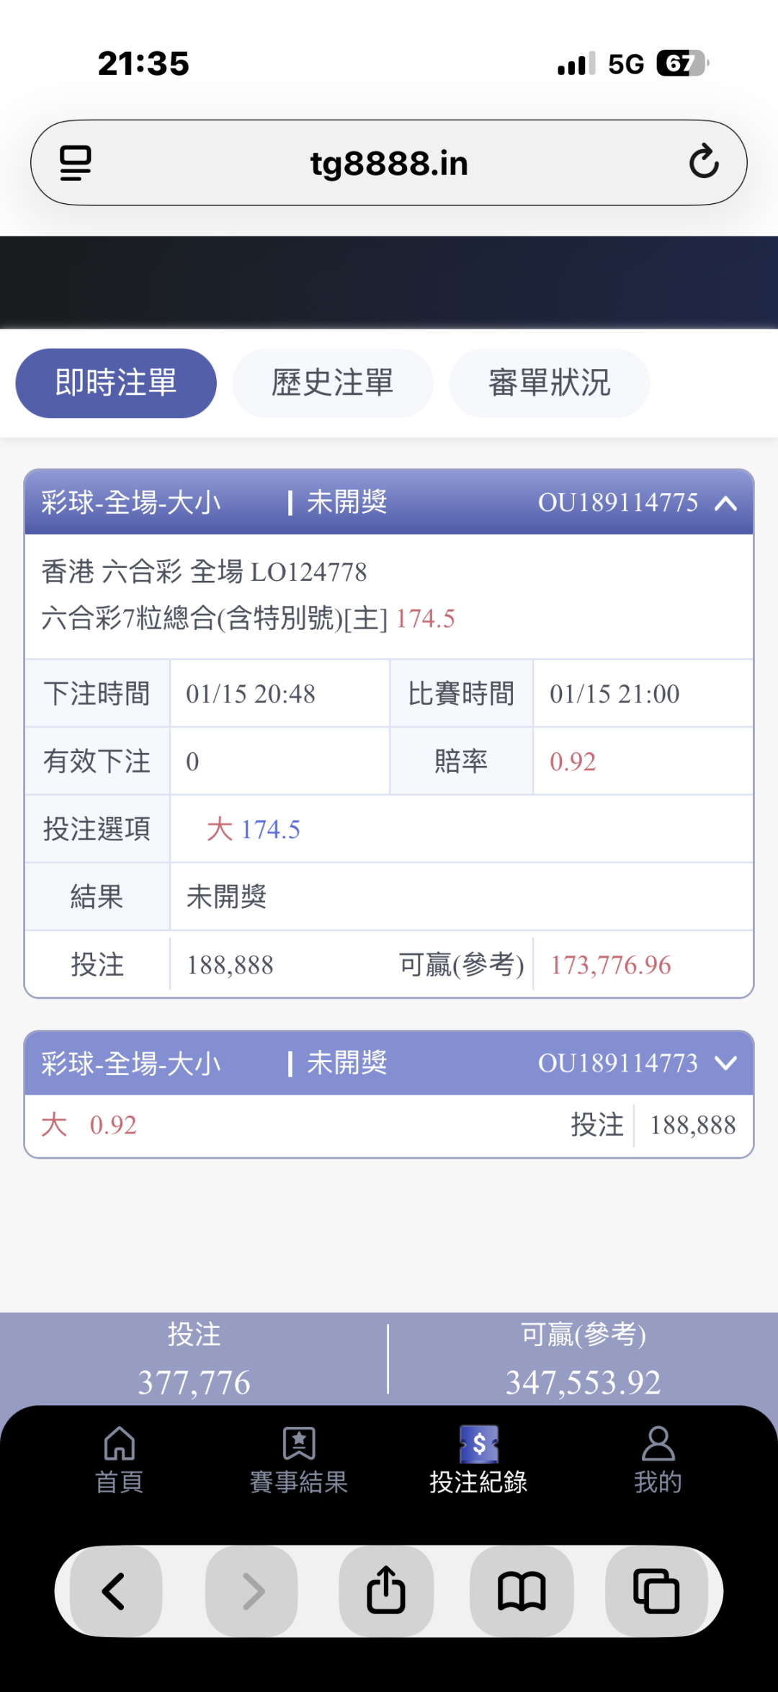The image size is (778, 1692).
Task: Open the reader/page menu icon
Action: click(76, 163)
